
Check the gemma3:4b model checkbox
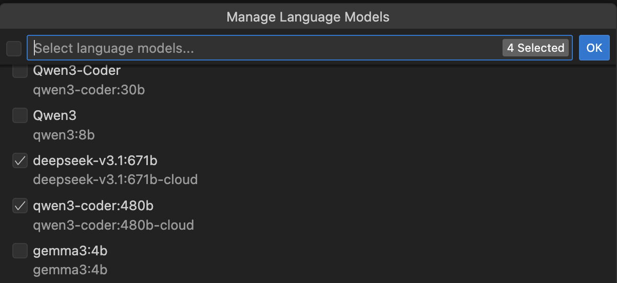[x=20, y=251]
